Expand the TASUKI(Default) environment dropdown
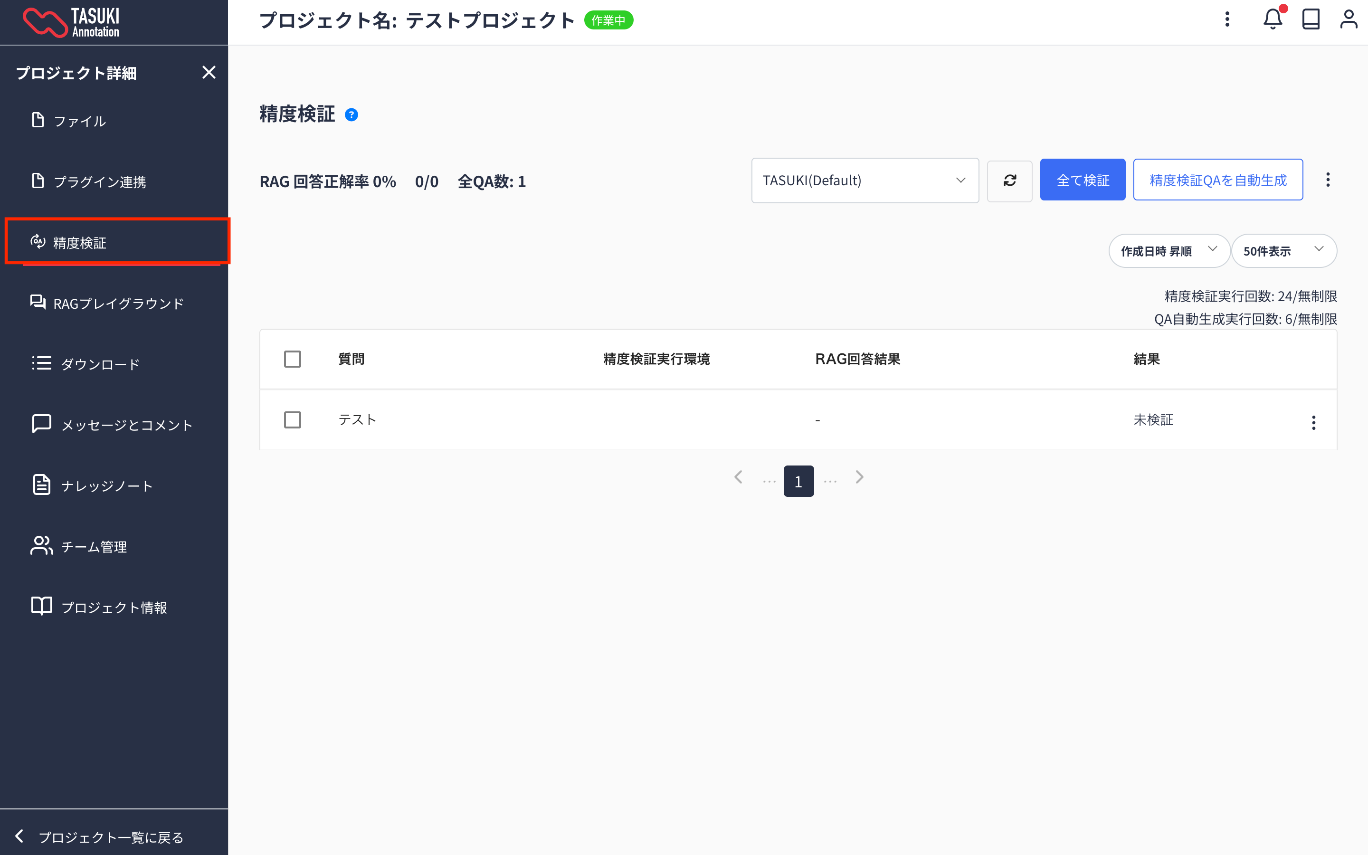Image resolution: width=1368 pixels, height=855 pixels. click(865, 180)
